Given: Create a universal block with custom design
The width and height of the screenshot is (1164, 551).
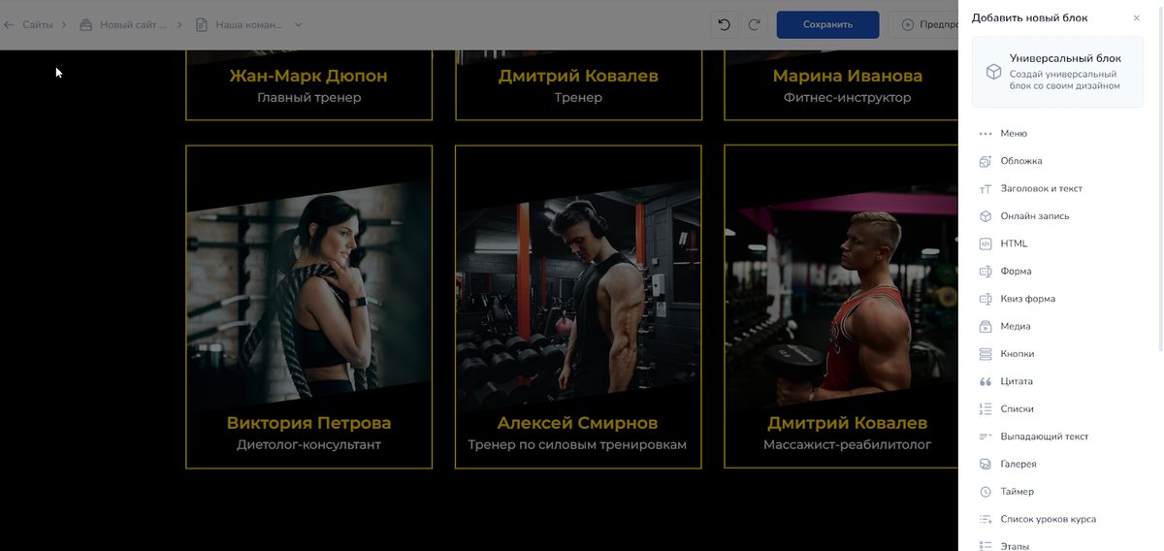Looking at the screenshot, I should 1057,72.
